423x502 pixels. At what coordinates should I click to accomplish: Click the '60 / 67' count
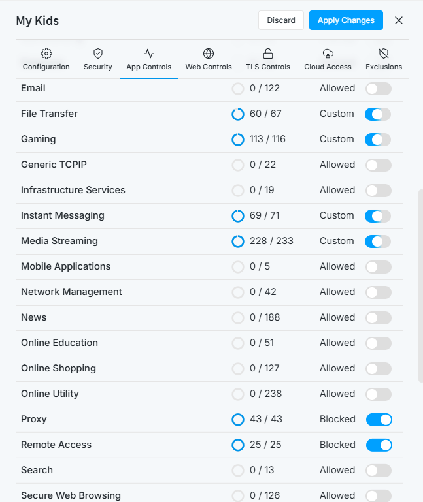[x=265, y=114]
